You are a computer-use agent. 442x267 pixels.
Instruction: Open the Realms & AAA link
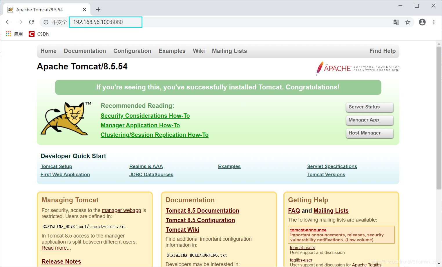click(146, 166)
